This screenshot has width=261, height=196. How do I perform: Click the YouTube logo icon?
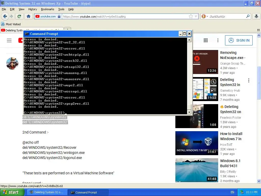tap(20, 40)
